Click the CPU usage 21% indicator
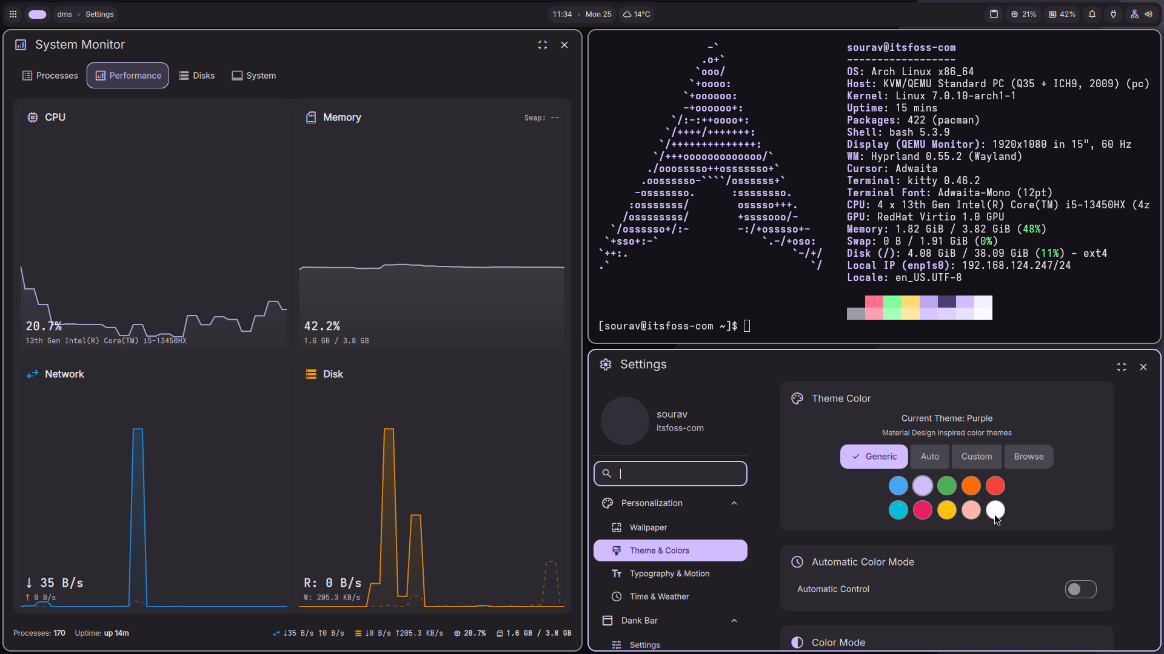Image resolution: width=1164 pixels, height=654 pixels. point(1023,14)
